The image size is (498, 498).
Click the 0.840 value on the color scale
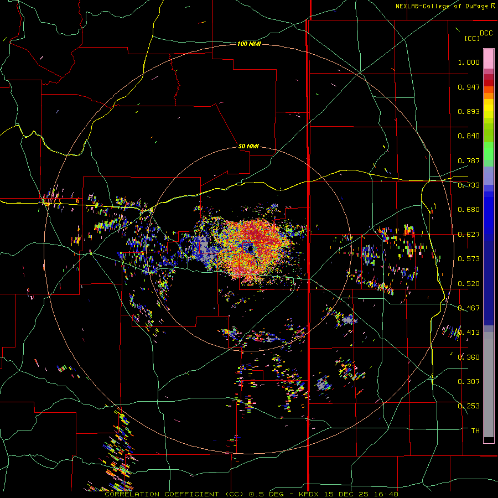(469, 136)
